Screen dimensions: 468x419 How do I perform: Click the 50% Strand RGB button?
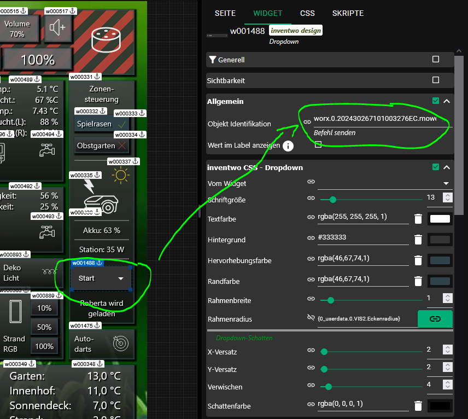tap(44, 327)
